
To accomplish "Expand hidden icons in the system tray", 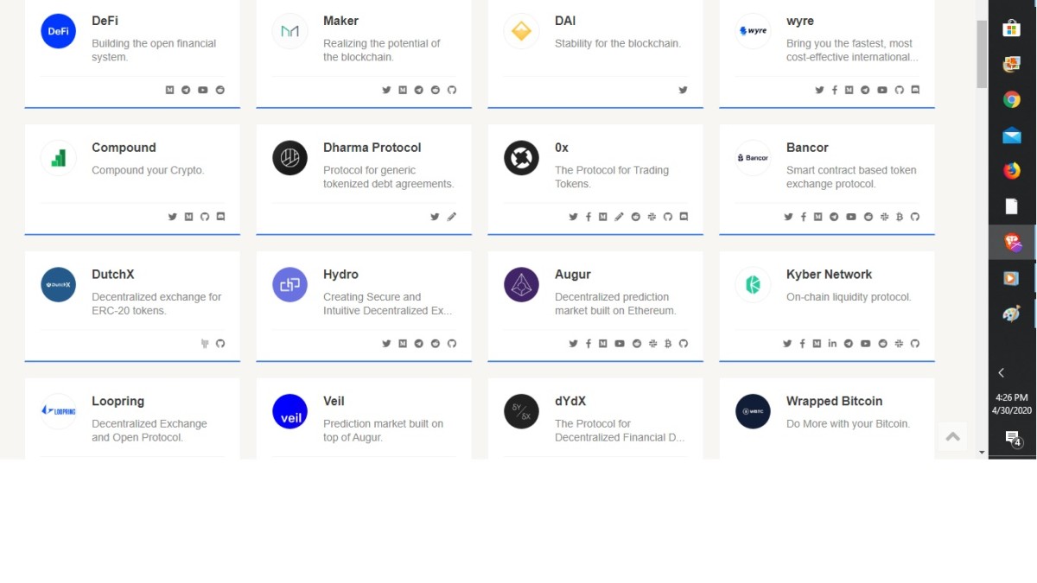I will (1001, 372).
